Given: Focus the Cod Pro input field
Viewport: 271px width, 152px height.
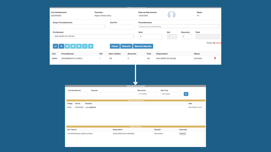Looking at the screenshot, I should tap(122, 27).
